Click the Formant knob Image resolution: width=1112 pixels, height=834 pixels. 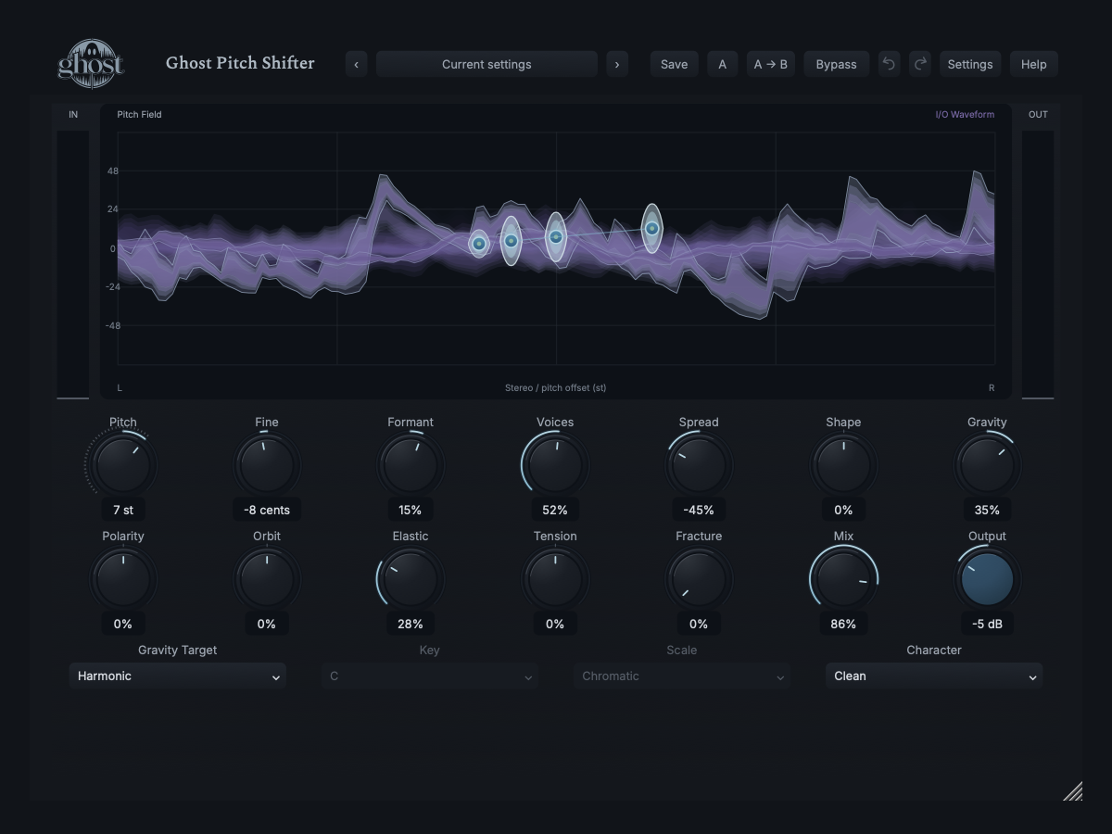coord(411,464)
